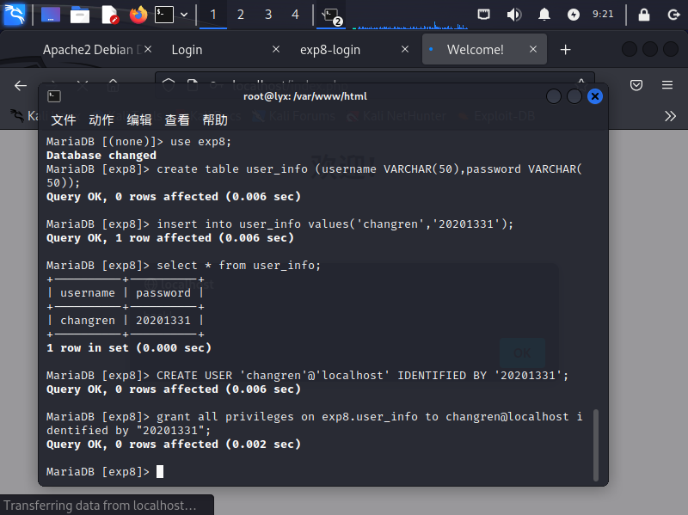Viewport: 688px width, 515px height.
Task: Open the 动作 menu in terminal
Action: pos(101,120)
